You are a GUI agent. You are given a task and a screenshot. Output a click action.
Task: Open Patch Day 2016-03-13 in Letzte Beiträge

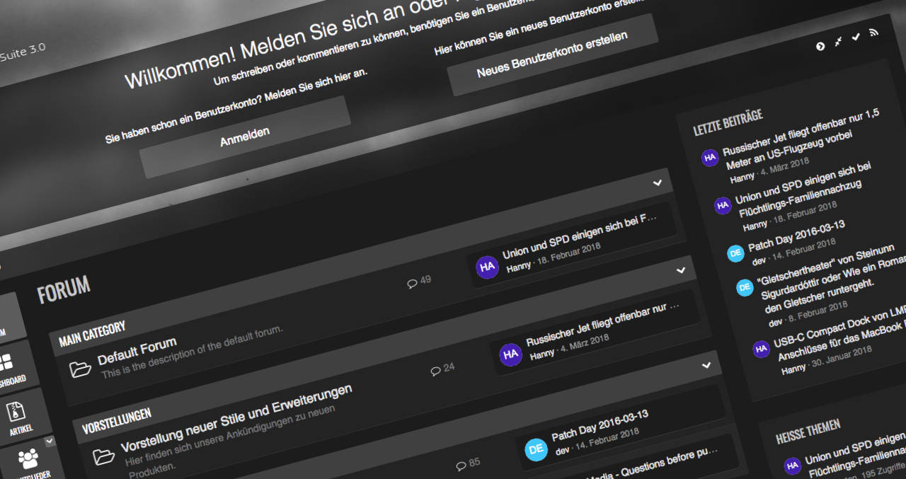[796, 237]
